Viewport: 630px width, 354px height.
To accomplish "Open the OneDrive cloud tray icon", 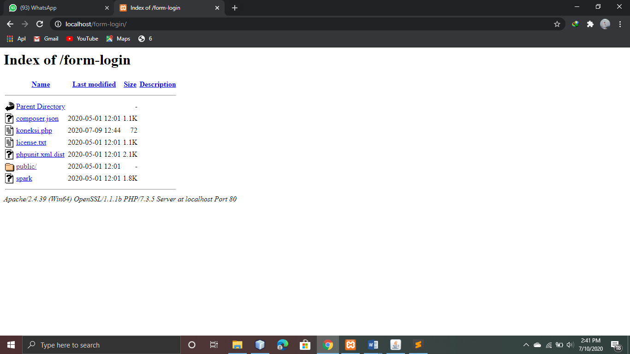I will point(537,345).
